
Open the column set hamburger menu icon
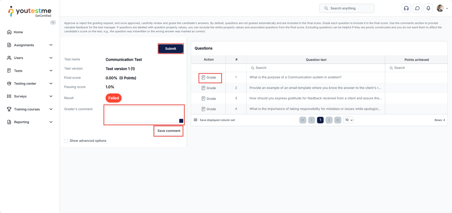(195, 120)
